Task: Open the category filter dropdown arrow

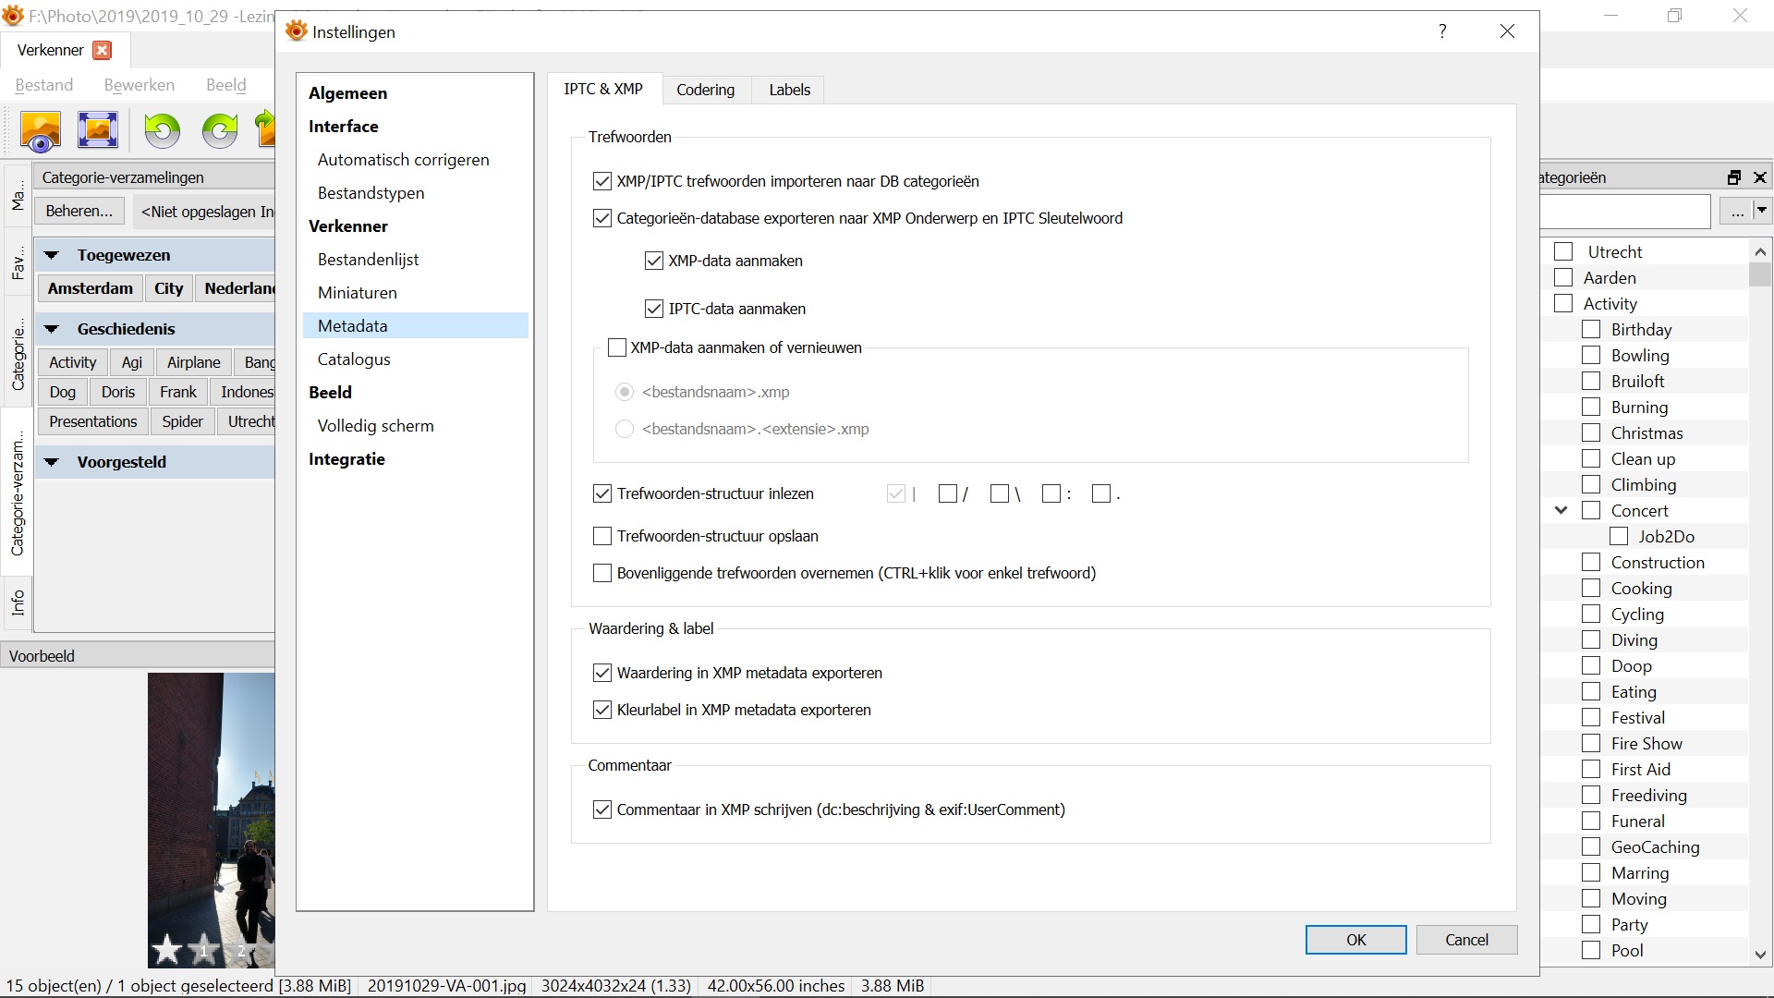Action: click(x=1762, y=212)
